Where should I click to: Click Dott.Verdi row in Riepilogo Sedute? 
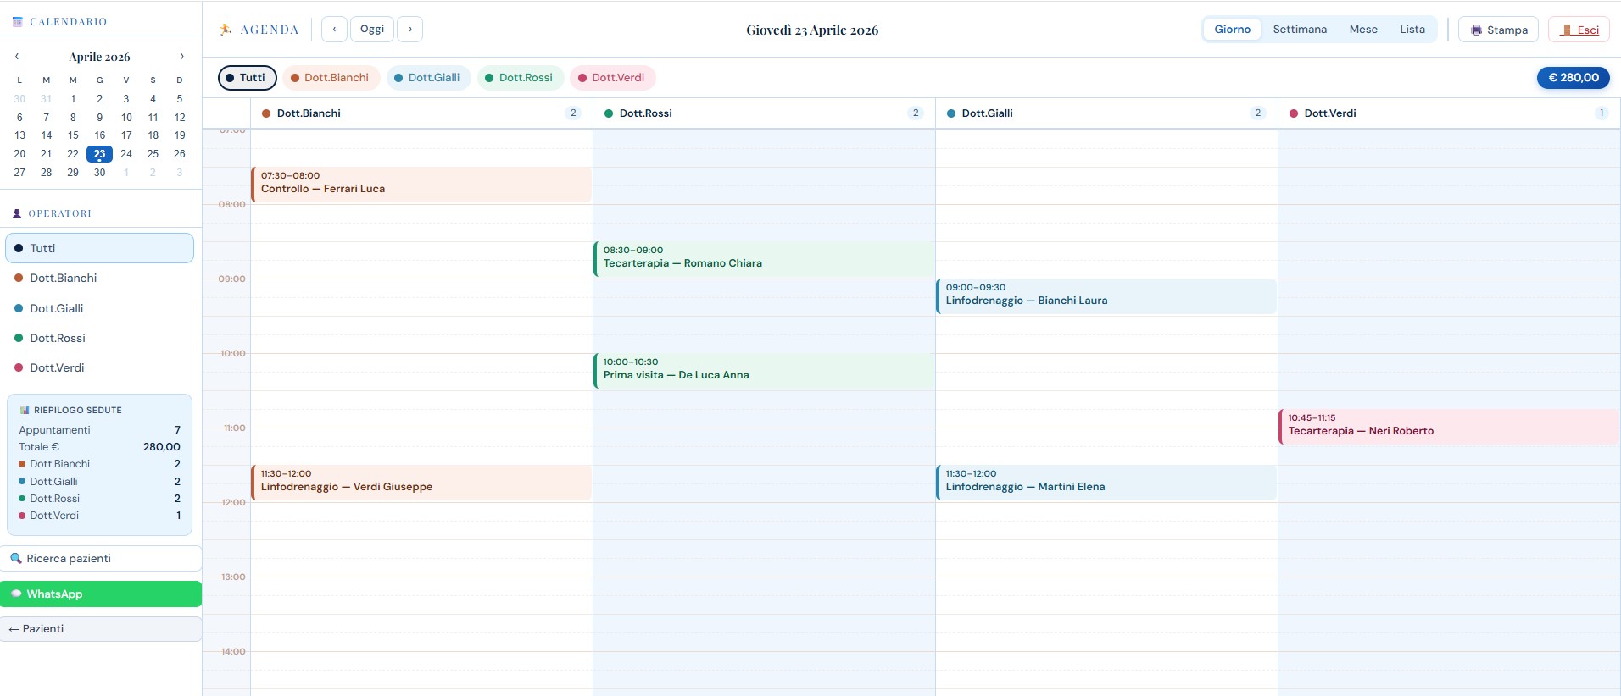[99, 516]
